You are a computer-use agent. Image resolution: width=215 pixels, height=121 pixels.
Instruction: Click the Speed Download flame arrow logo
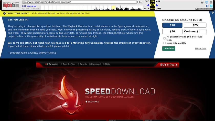[x=70, y=95]
